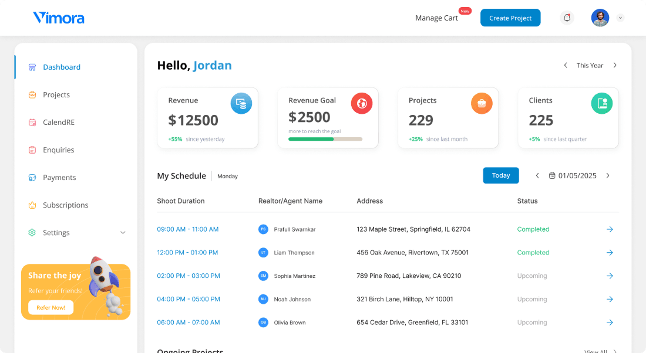Expand the profile dropdown arrow
646x353 pixels.
pyautogui.click(x=620, y=18)
